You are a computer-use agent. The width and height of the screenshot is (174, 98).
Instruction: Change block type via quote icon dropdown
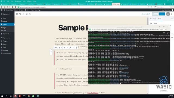(x=55, y=48)
